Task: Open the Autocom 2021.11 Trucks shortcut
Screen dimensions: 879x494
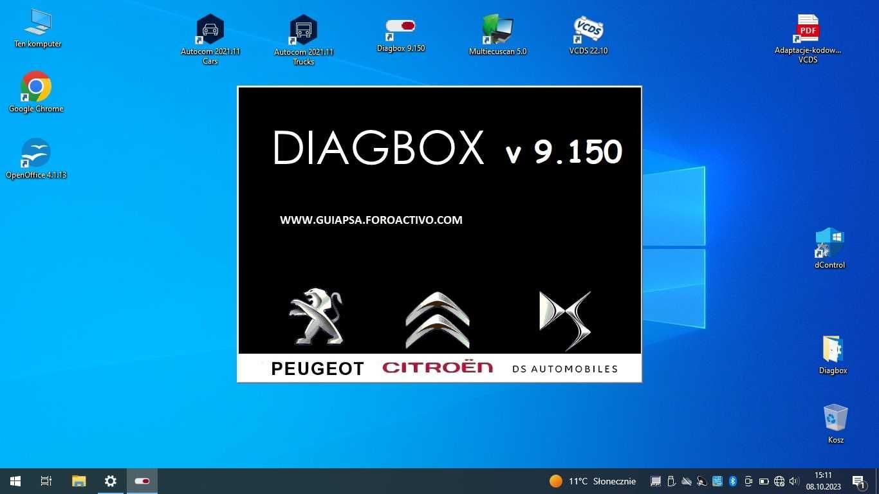Action: tap(304, 41)
